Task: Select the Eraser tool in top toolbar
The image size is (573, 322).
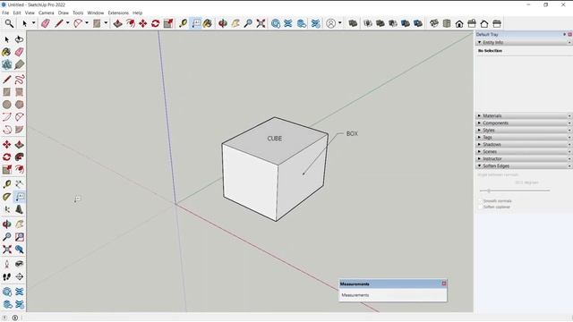Action: tap(46, 23)
